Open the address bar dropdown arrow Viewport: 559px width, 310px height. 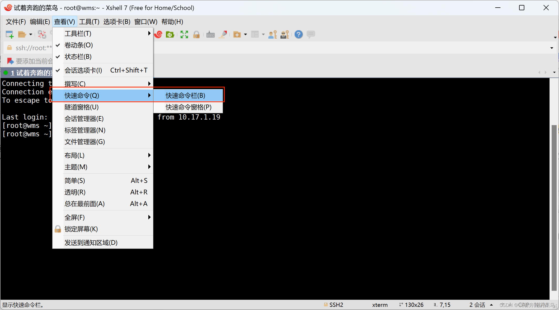tap(552, 48)
